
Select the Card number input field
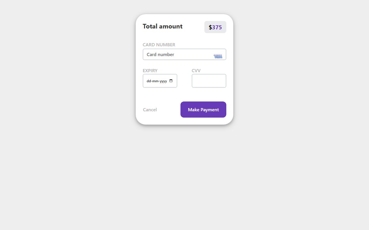pos(173,54)
